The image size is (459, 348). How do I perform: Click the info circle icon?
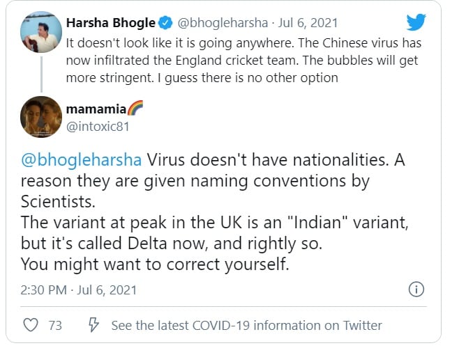415,289
